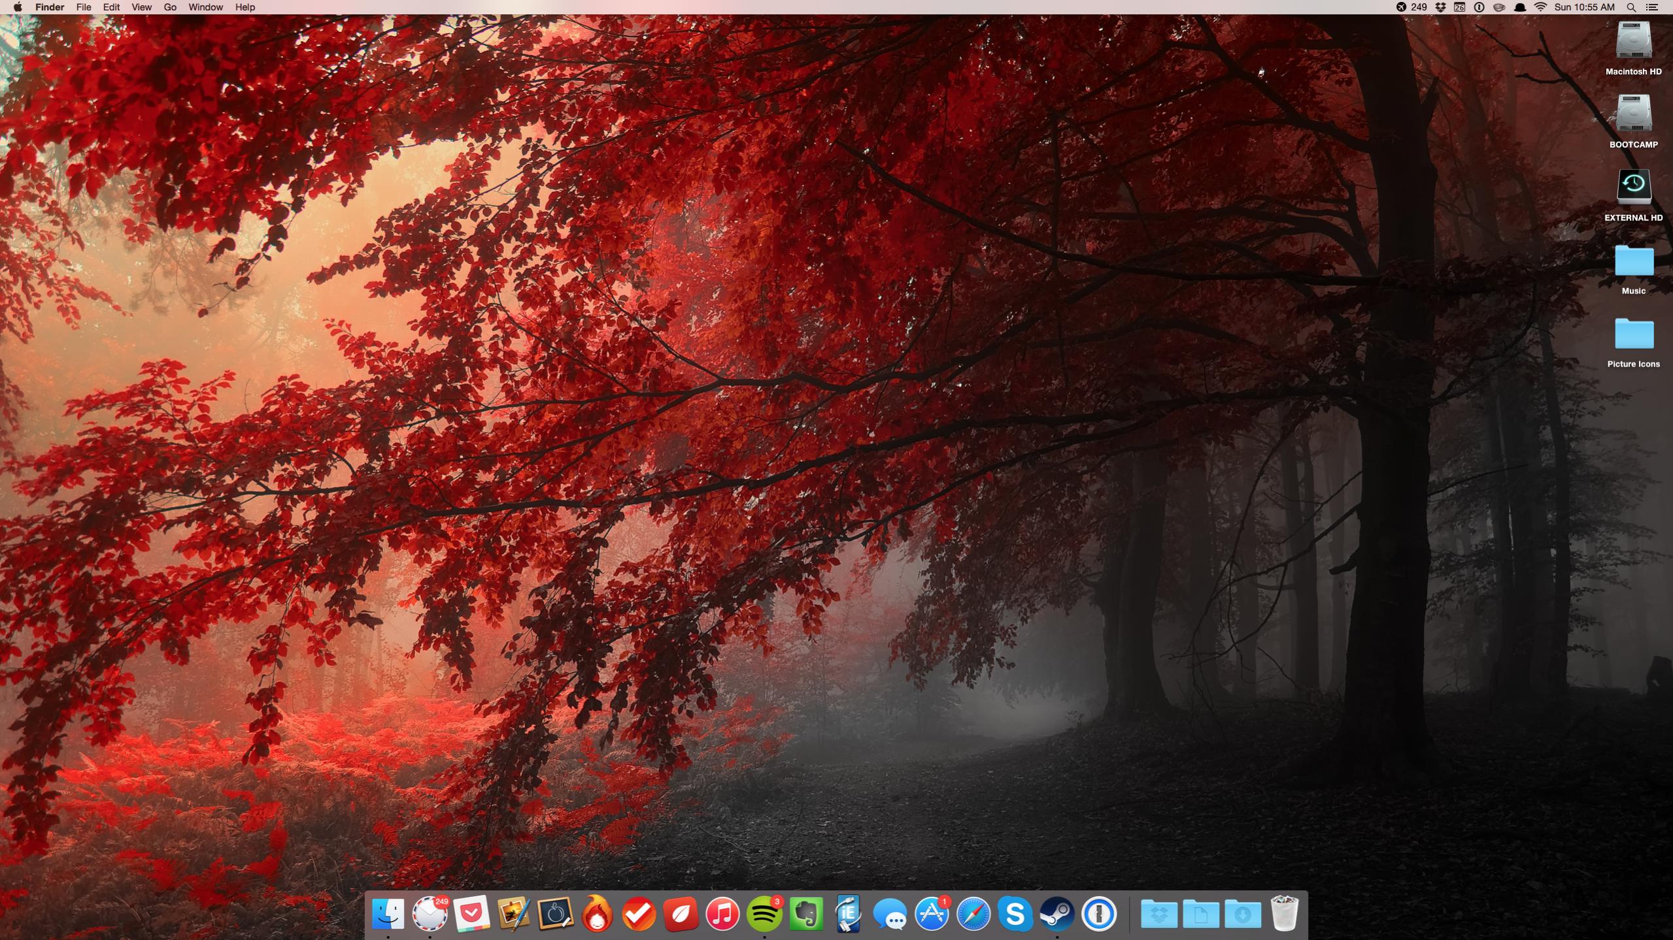Open Airmail with 249 badge

pyautogui.click(x=430, y=914)
